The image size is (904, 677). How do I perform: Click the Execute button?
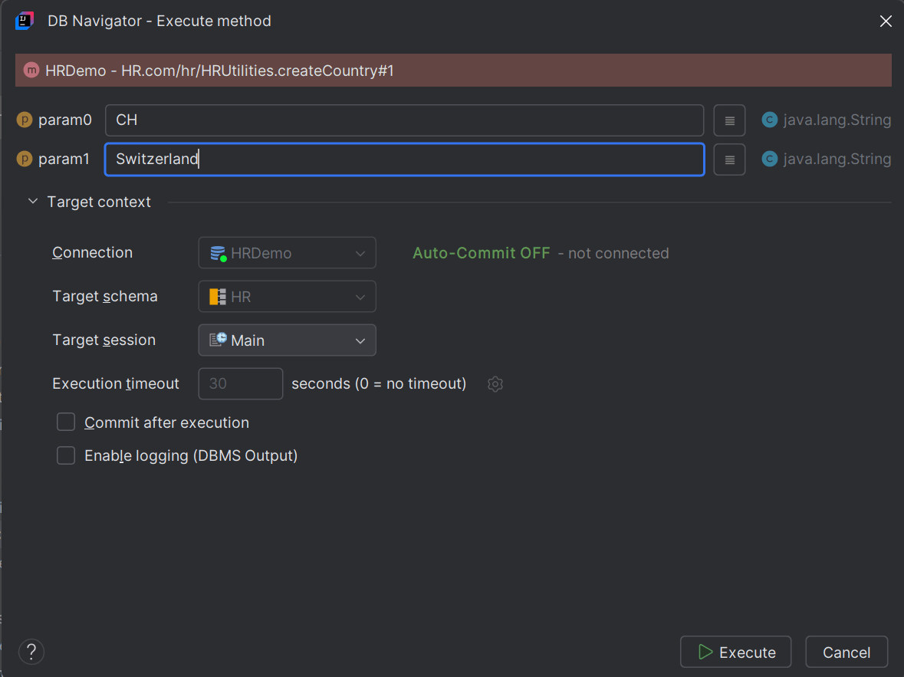pyautogui.click(x=735, y=652)
